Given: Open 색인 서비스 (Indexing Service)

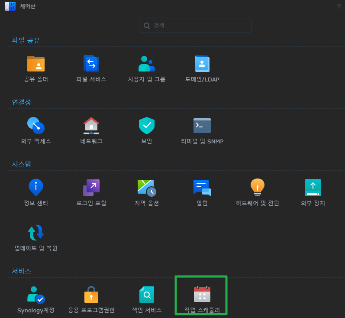Looking at the screenshot, I should point(147,295).
